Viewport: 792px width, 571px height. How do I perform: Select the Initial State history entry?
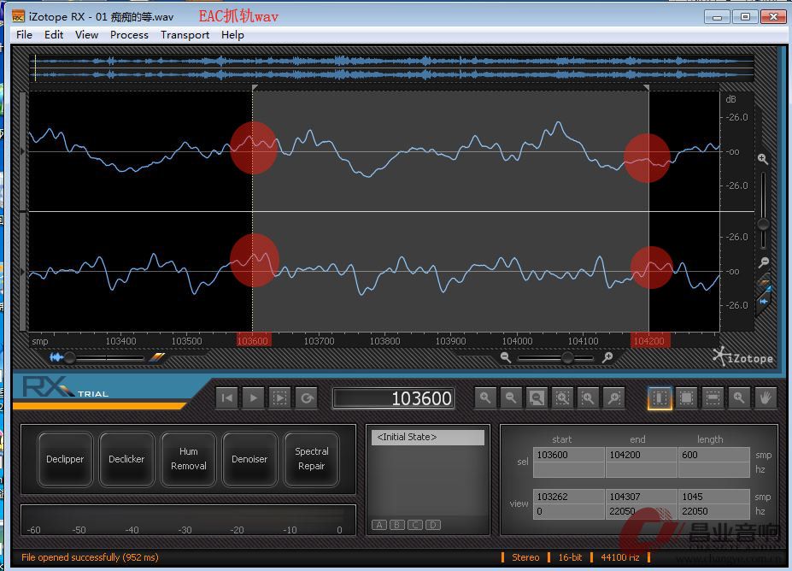(428, 437)
